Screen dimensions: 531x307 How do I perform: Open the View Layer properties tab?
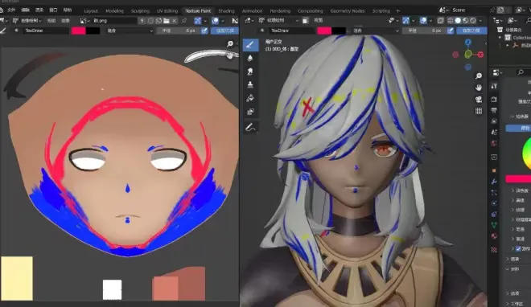pos(494,121)
